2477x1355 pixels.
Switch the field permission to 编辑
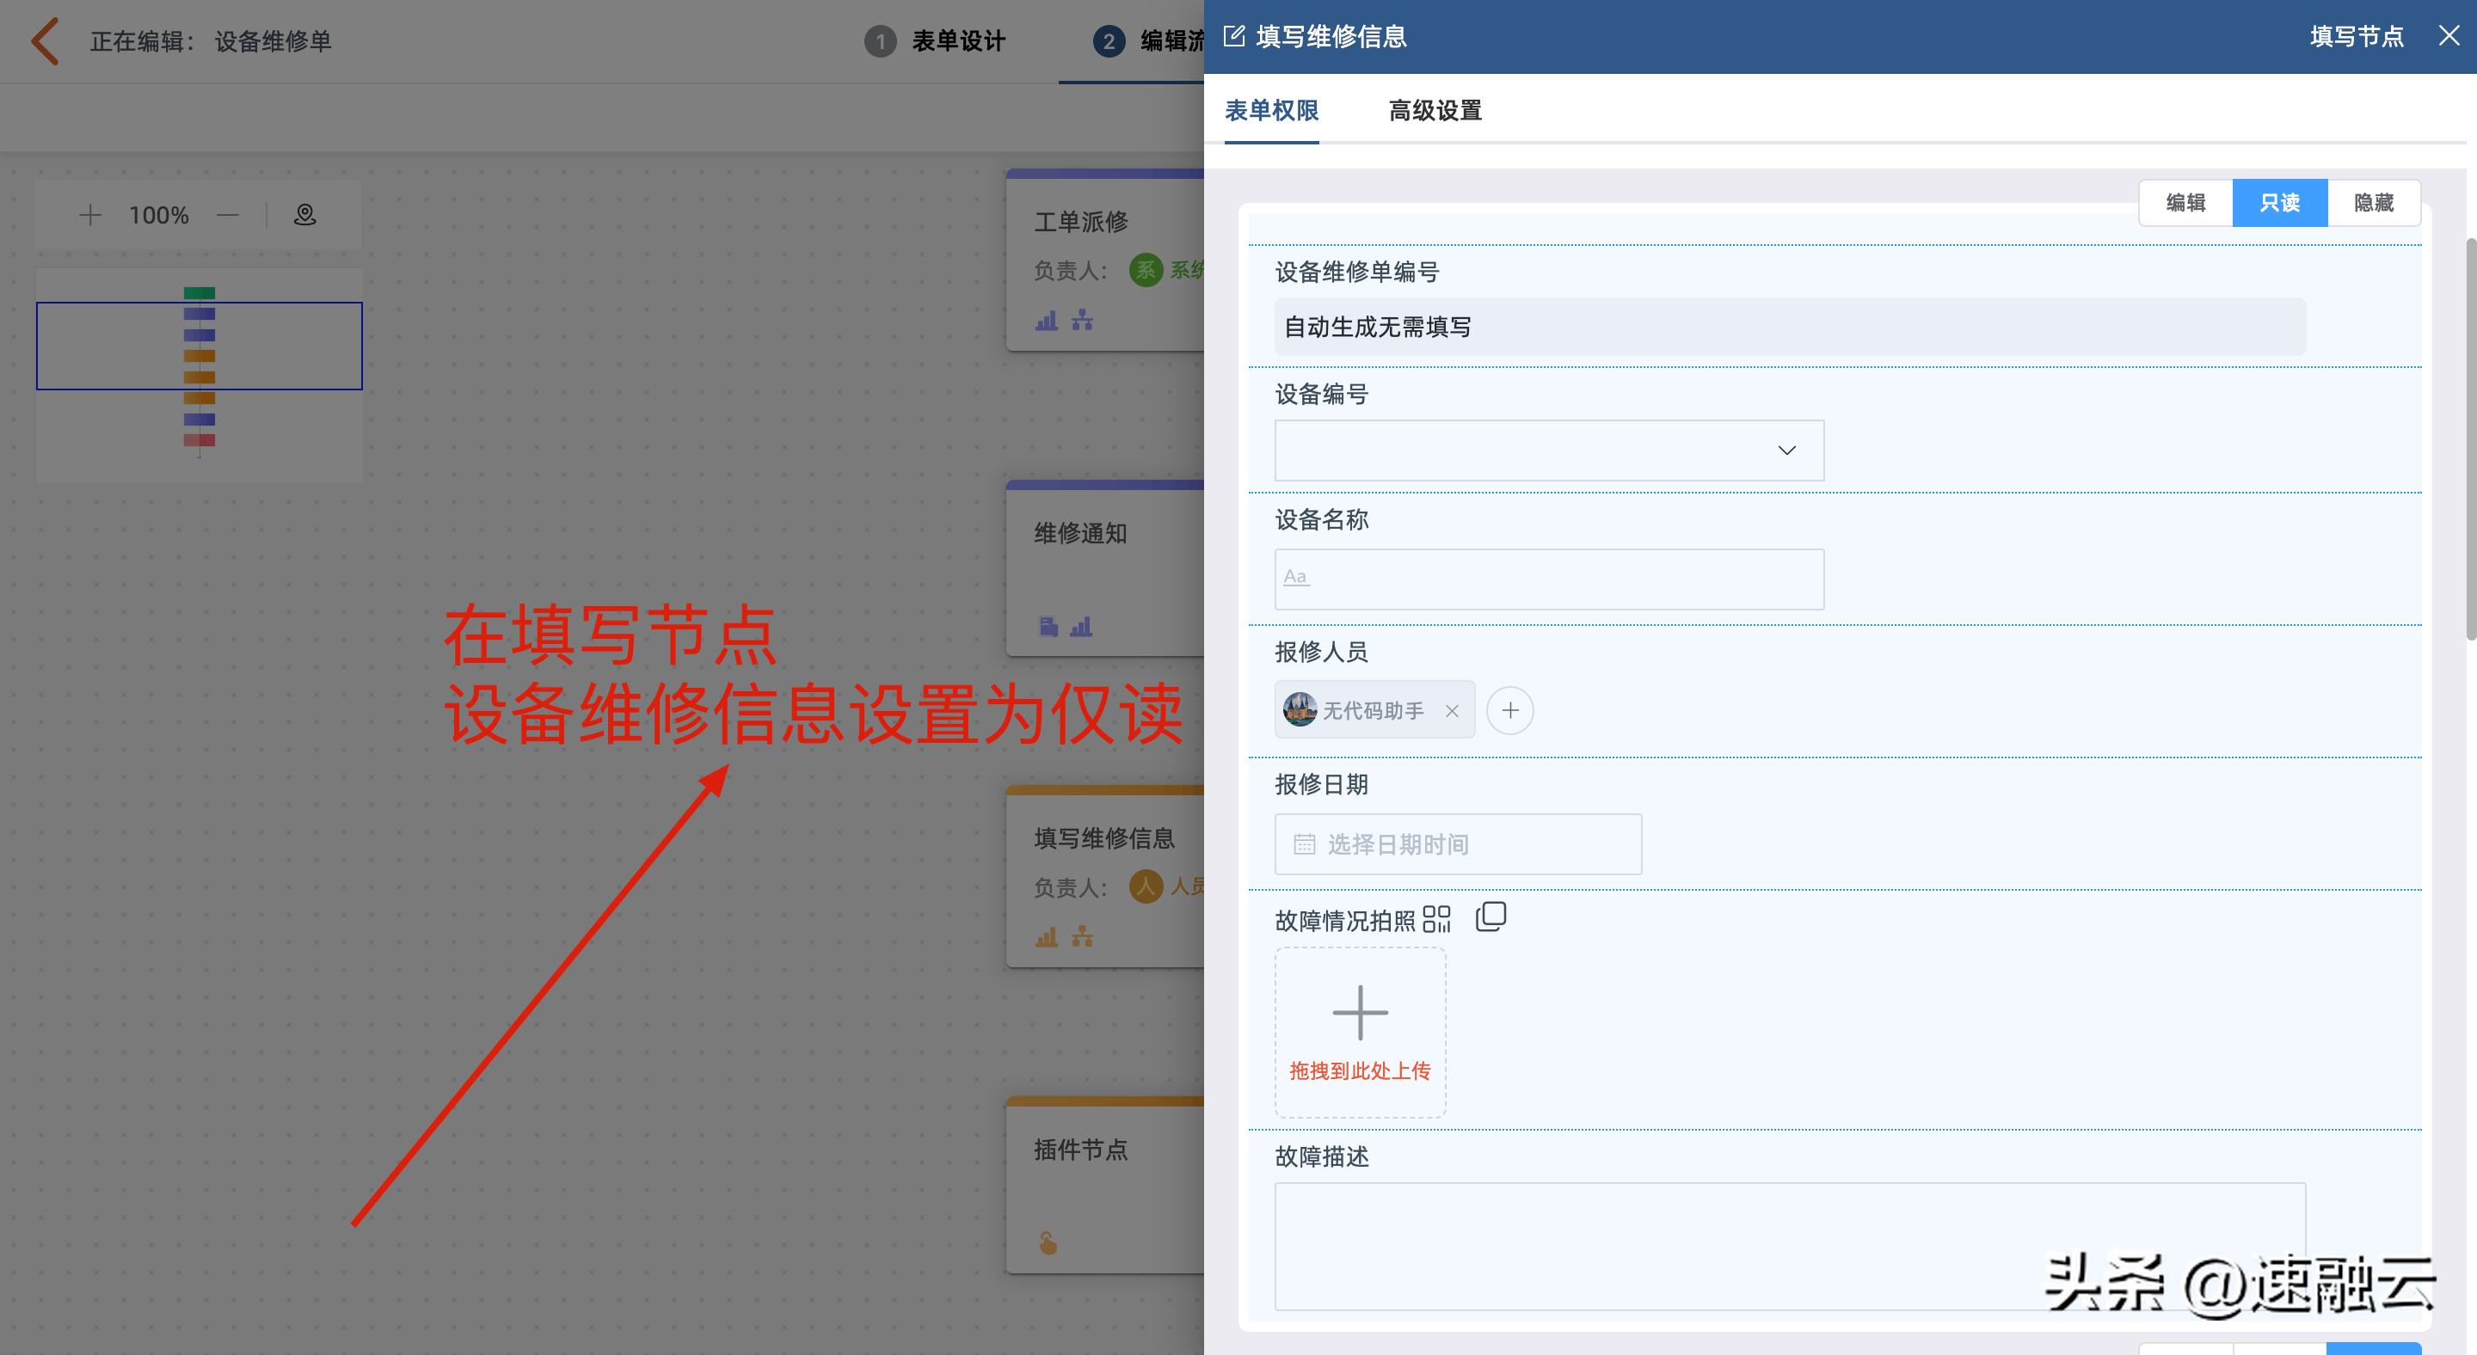pyautogui.click(x=2185, y=202)
